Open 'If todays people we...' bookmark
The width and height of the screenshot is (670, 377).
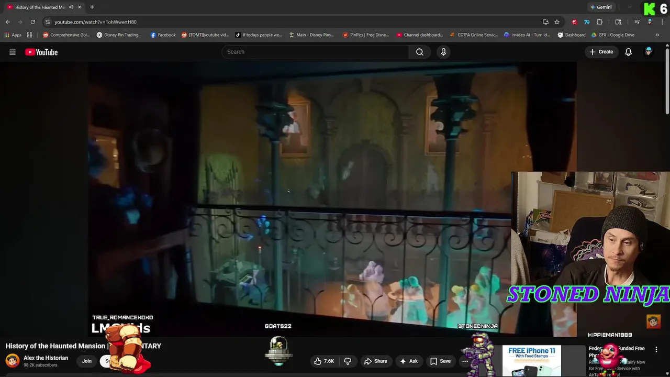pos(259,35)
